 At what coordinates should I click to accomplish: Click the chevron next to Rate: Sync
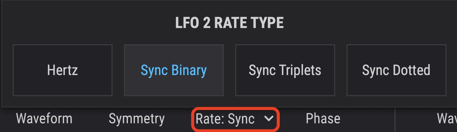pyautogui.click(x=269, y=119)
